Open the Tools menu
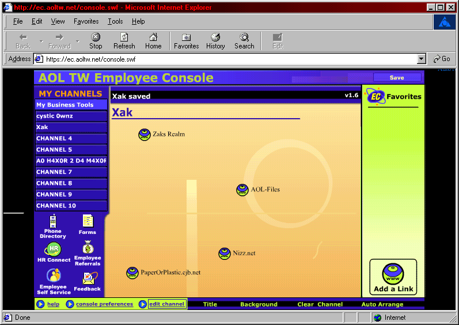 pos(115,21)
